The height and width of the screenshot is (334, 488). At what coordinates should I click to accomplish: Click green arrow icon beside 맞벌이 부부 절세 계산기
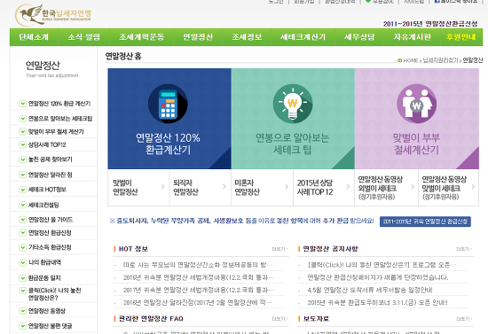(x=22, y=132)
